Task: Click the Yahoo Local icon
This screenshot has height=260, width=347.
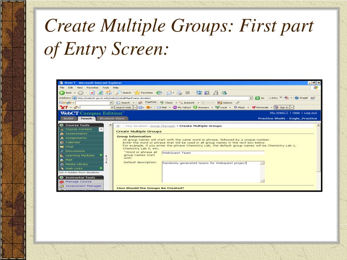Action: pyautogui.click(x=218, y=107)
